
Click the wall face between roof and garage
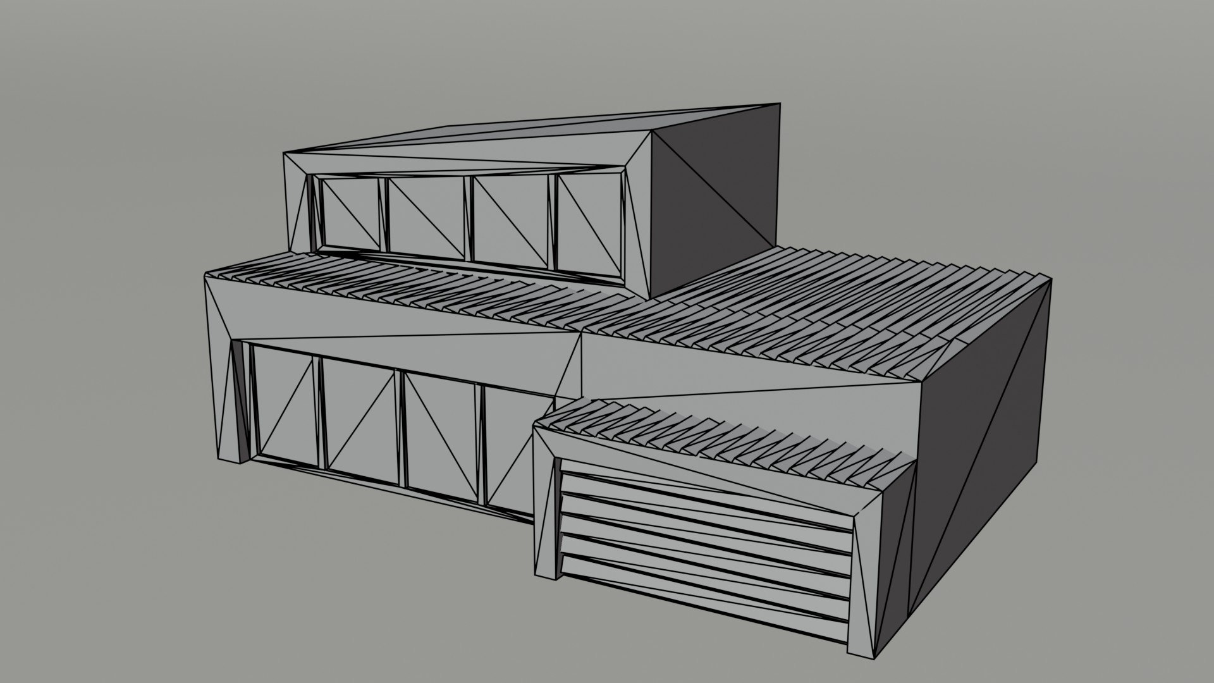(x=746, y=373)
